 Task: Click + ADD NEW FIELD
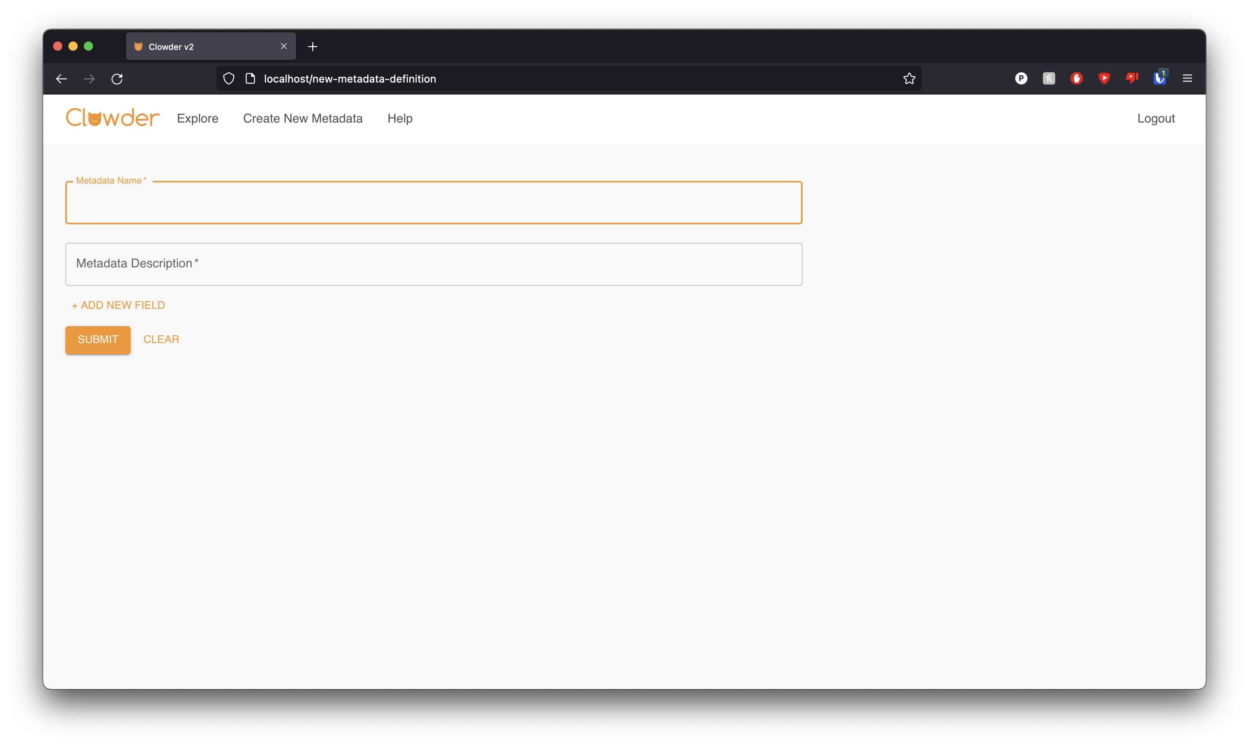[x=118, y=305]
